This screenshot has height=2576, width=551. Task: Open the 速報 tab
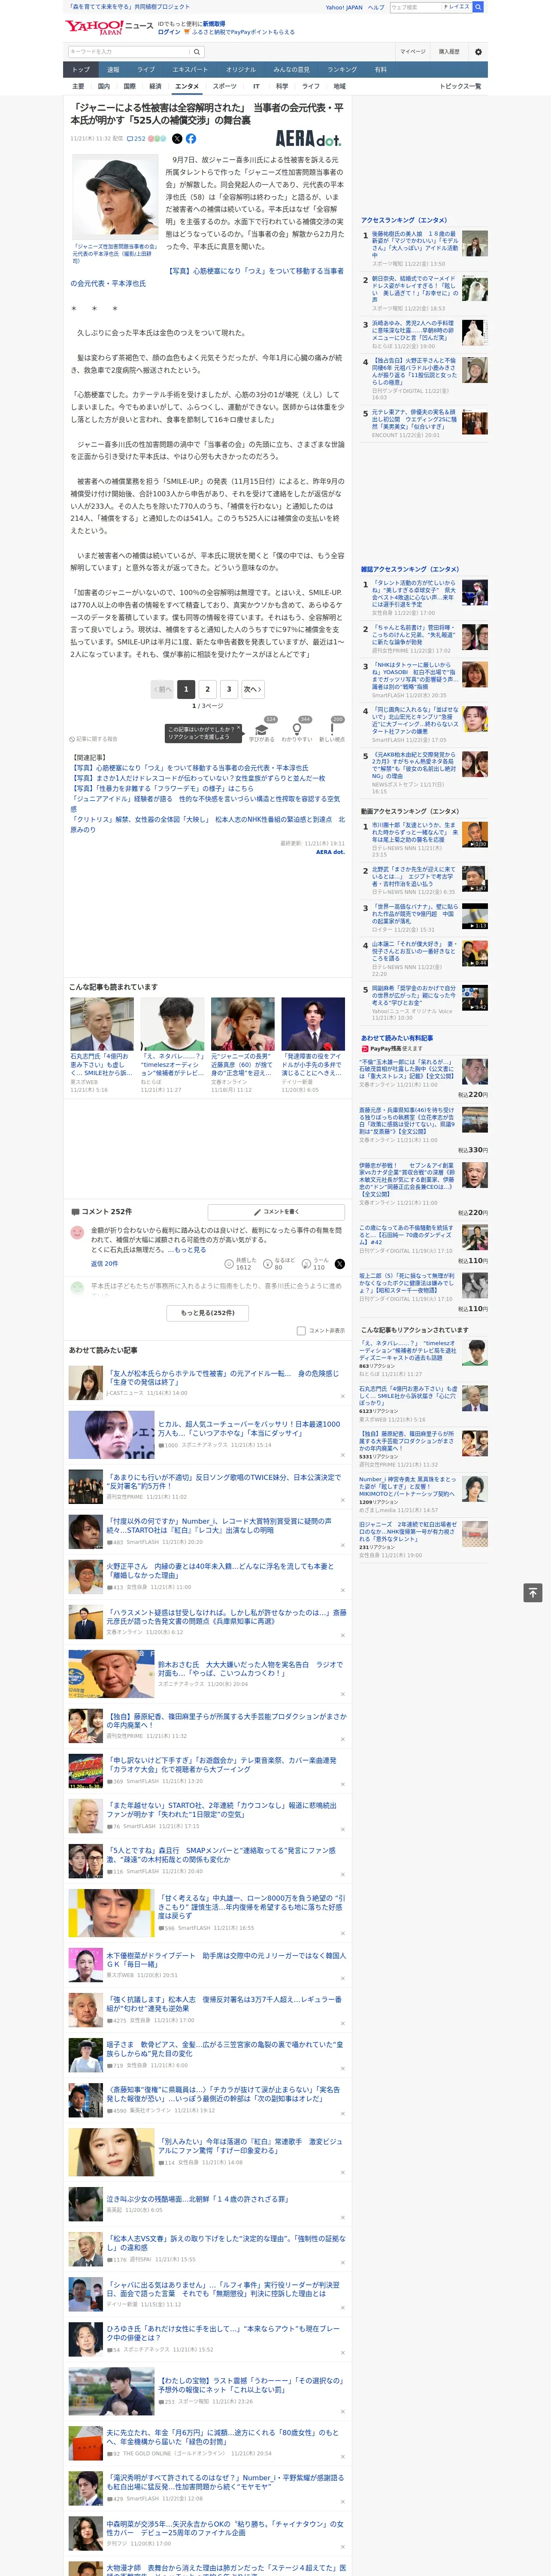113,69
